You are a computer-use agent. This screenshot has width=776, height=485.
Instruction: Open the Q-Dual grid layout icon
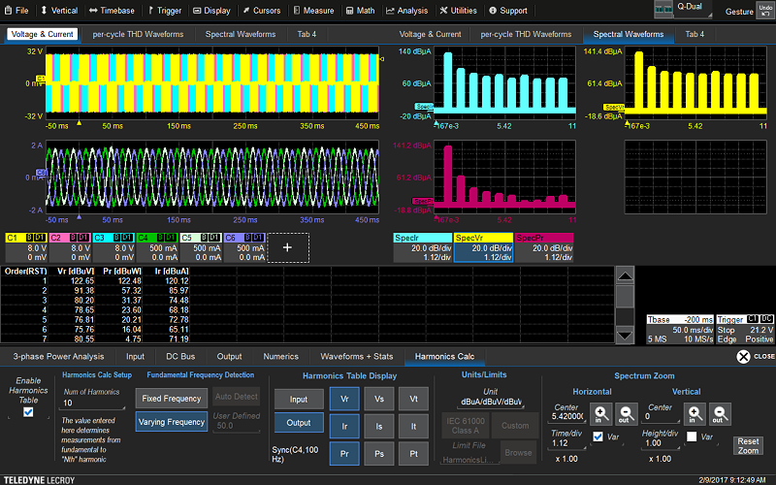[664, 9]
